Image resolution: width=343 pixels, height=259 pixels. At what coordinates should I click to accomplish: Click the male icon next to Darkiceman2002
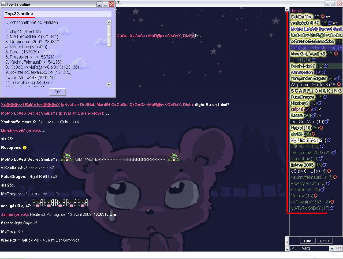coord(334,152)
